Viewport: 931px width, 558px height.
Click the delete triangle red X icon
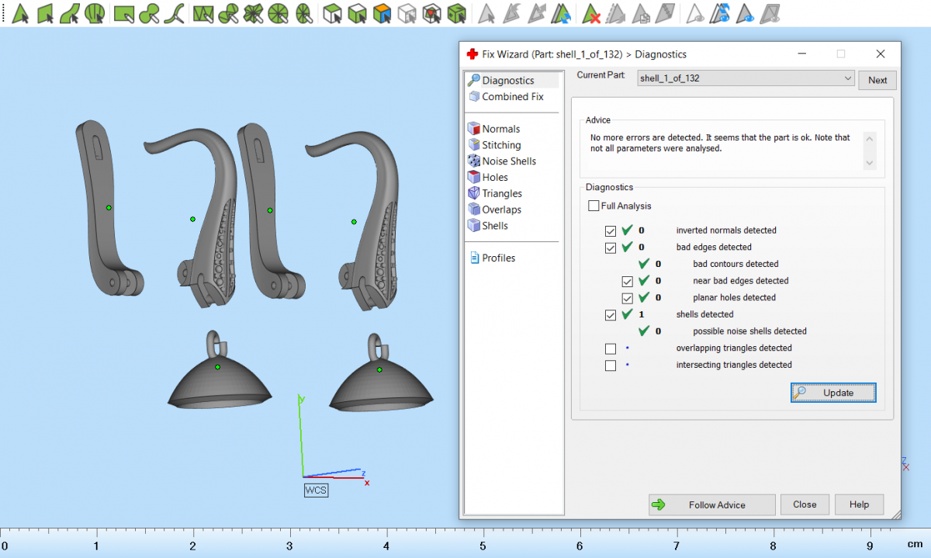[x=592, y=13]
